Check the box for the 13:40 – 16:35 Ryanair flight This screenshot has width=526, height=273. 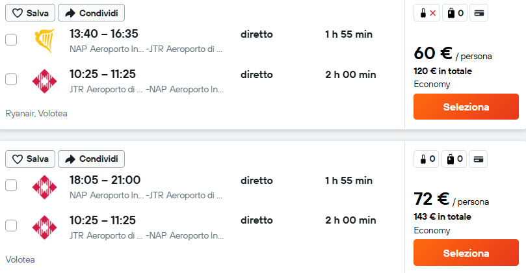tap(11, 40)
